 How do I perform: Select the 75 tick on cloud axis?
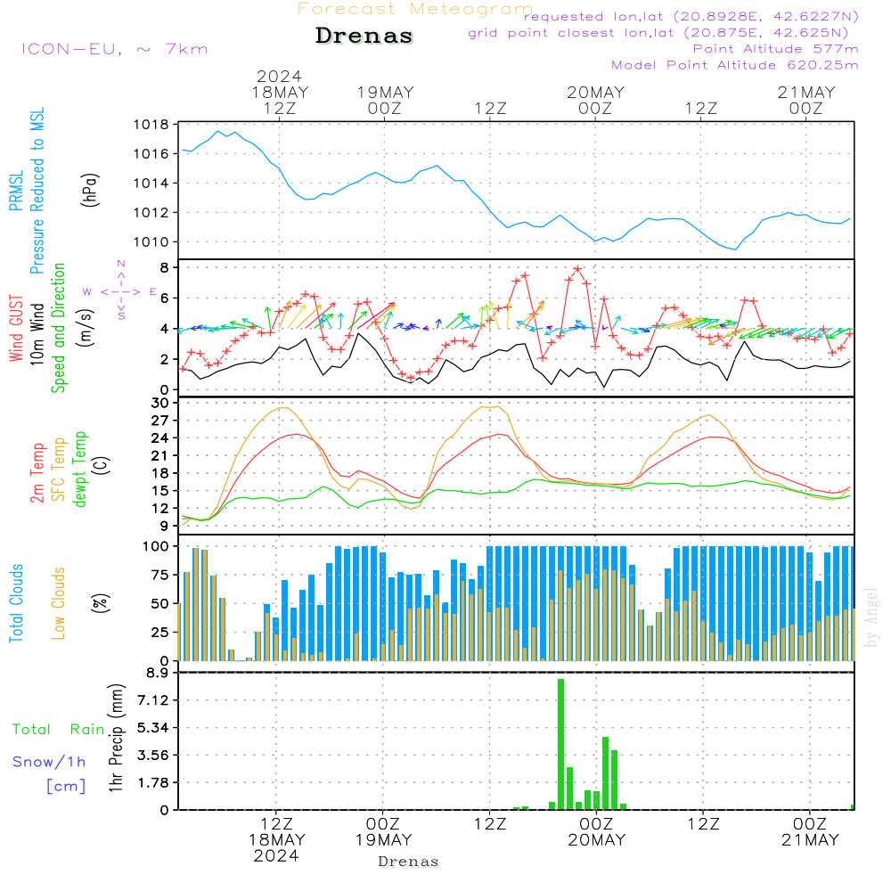tap(160, 575)
